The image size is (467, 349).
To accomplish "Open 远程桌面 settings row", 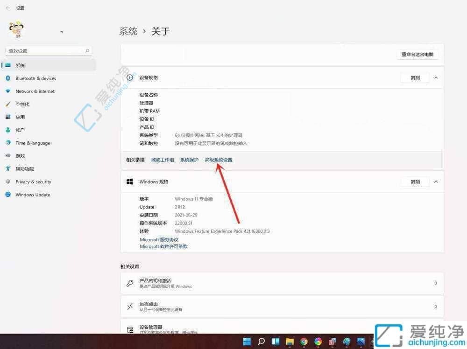I will [x=282, y=307].
